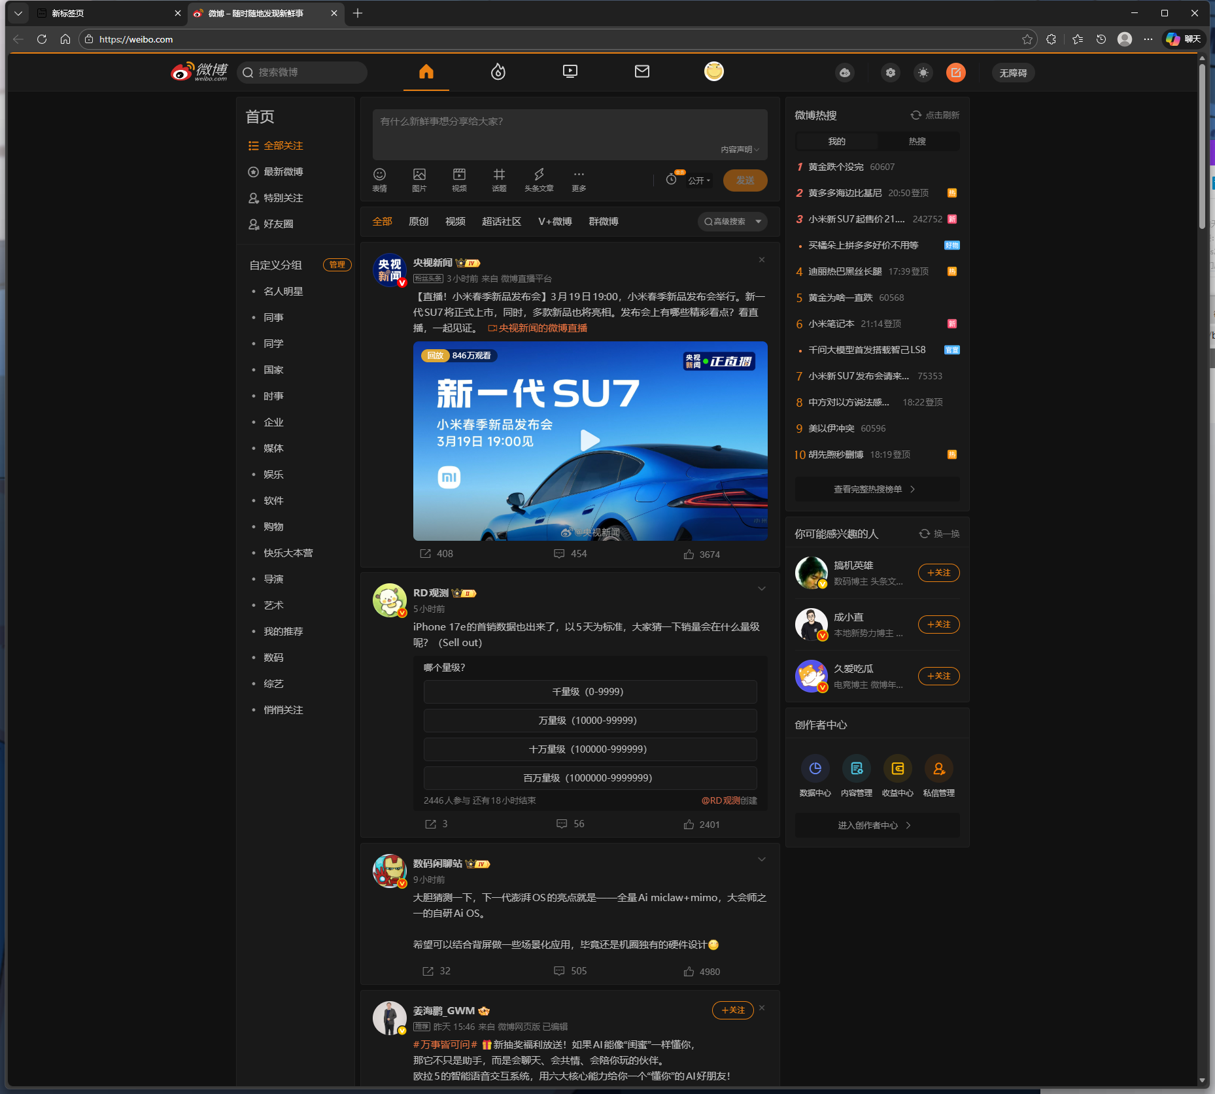Viewport: 1215px width, 1094px height.
Task: Vote for 万量级 (10000-99999) option
Action: (590, 721)
